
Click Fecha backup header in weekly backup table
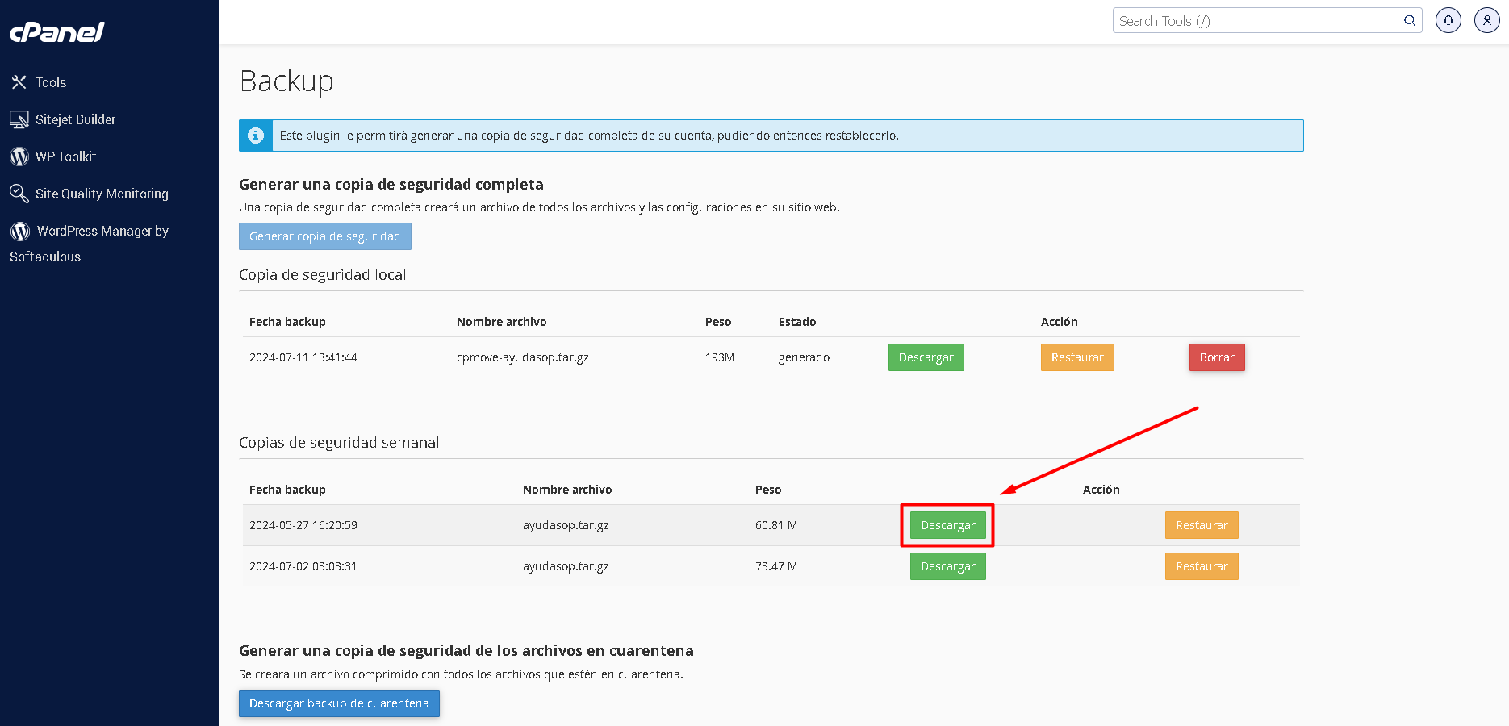pos(287,490)
